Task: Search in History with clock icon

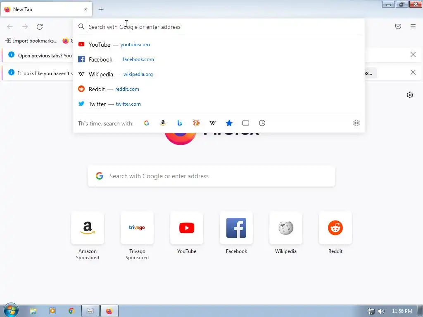Action: click(x=262, y=123)
